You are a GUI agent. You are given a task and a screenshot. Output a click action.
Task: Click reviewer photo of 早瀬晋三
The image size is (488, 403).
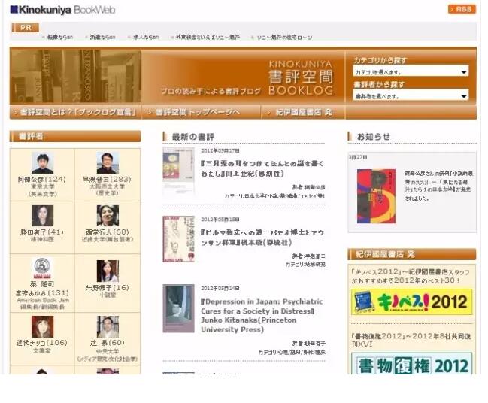(108, 163)
